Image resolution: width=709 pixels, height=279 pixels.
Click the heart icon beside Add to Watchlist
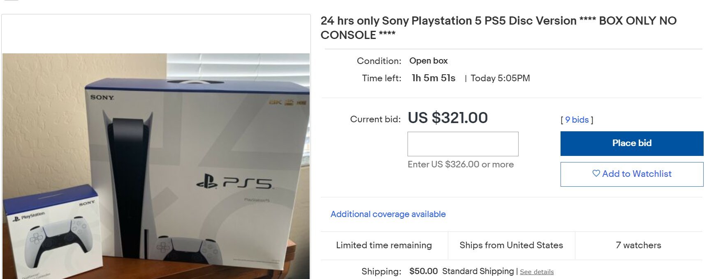(596, 174)
